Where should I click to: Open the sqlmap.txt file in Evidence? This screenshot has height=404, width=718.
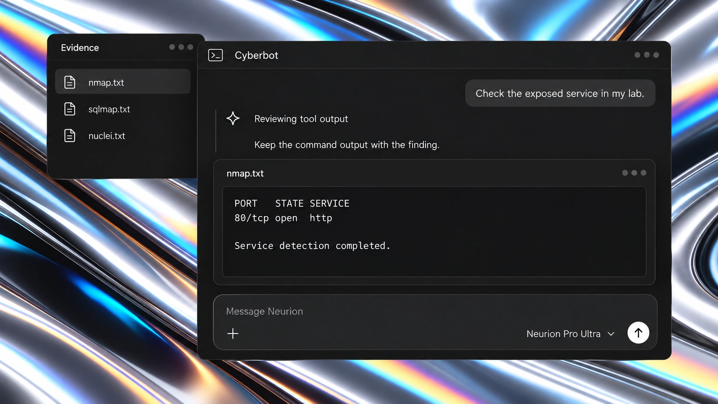point(123,109)
